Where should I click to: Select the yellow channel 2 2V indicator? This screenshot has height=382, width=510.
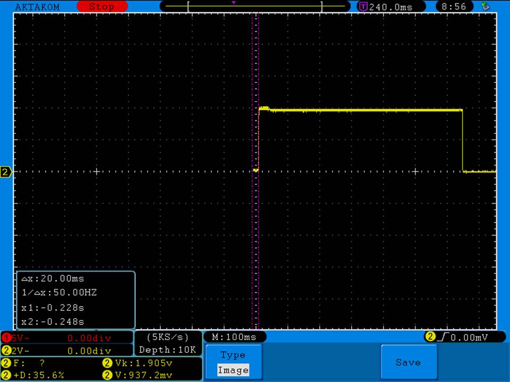[x=66, y=350]
